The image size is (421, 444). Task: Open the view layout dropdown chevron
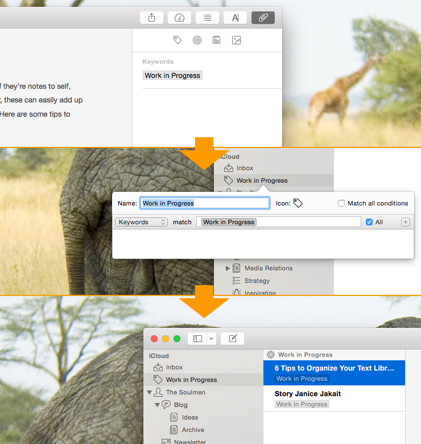211,339
